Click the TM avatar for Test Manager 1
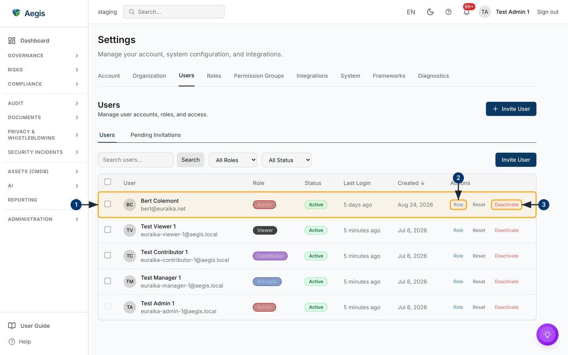The image size is (568, 355). tap(130, 282)
